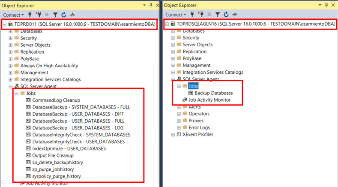
Task: Select sp_purge_jobhistory job
Action: click(53, 169)
